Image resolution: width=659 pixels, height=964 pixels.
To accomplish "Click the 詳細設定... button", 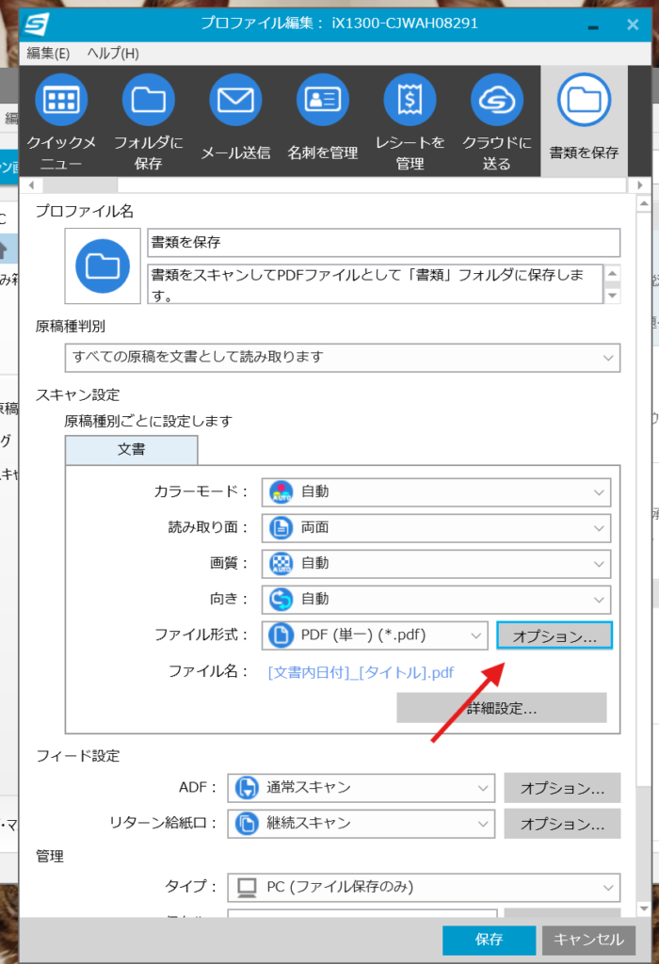I will click(501, 708).
